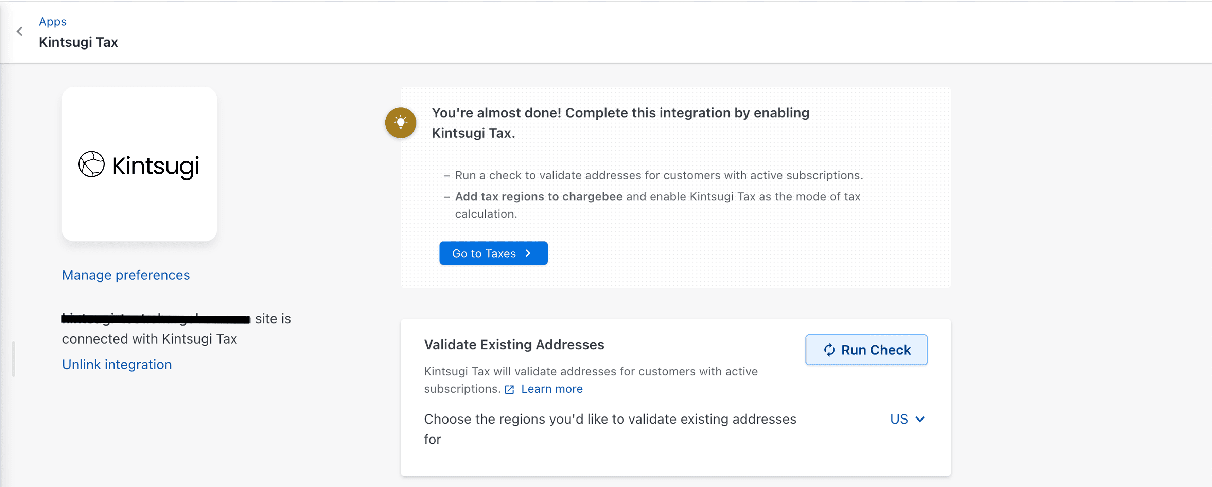This screenshot has width=1212, height=487.
Task: Click the Kintsugi globe logo icon
Action: click(x=91, y=164)
